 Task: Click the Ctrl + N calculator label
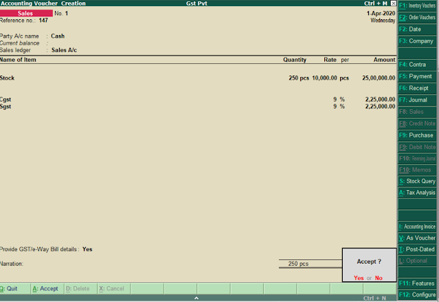coord(374,298)
